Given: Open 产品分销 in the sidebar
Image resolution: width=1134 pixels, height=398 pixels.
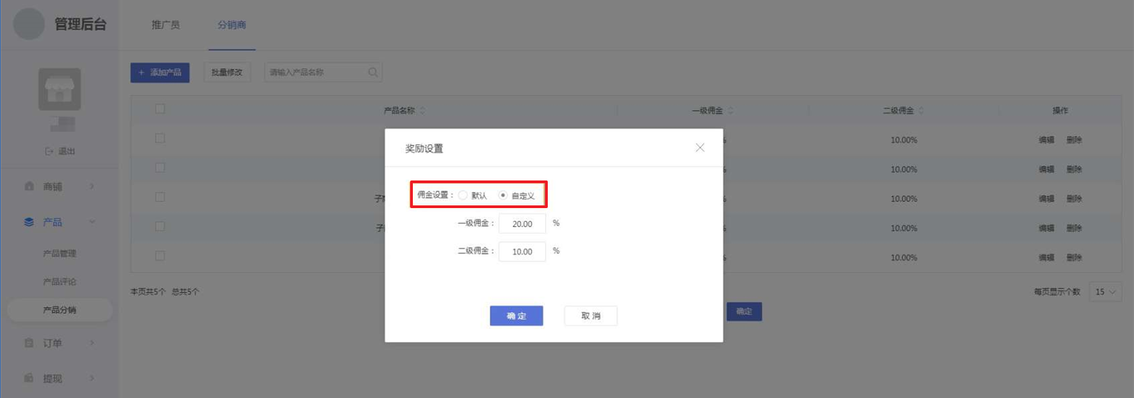Looking at the screenshot, I should tap(59, 310).
